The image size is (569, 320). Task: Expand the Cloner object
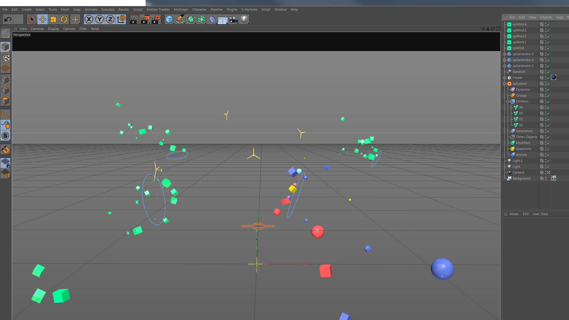click(x=504, y=78)
